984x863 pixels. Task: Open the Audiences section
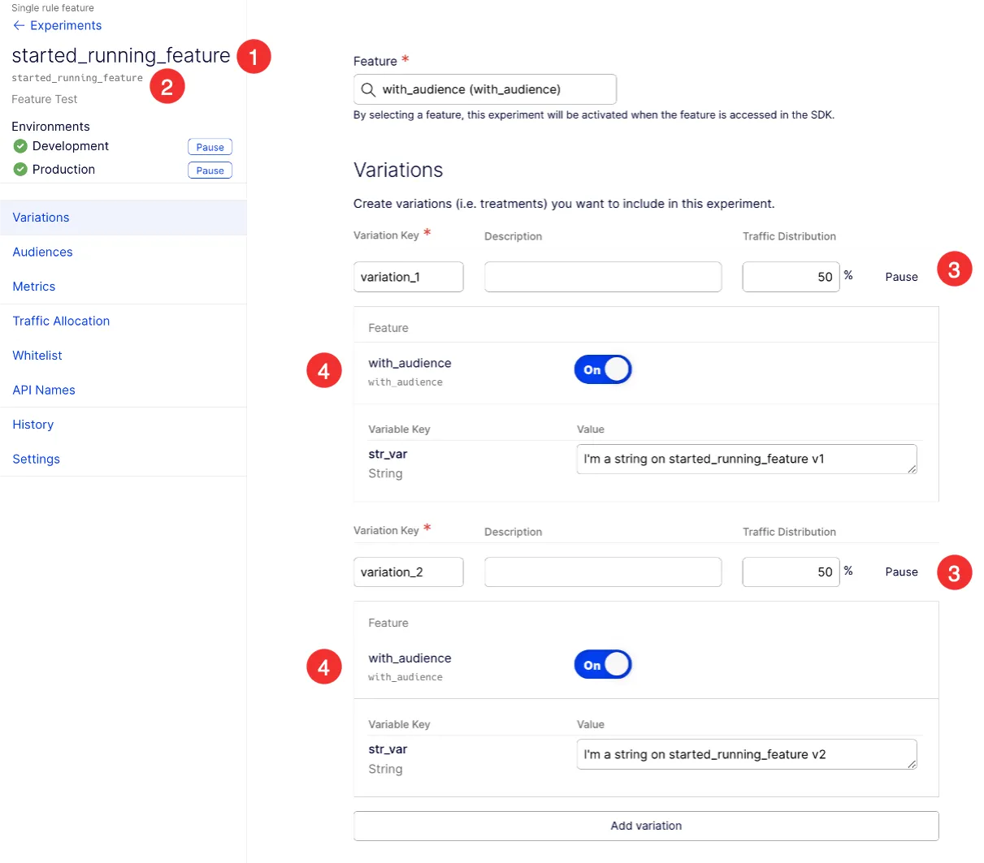42,252
